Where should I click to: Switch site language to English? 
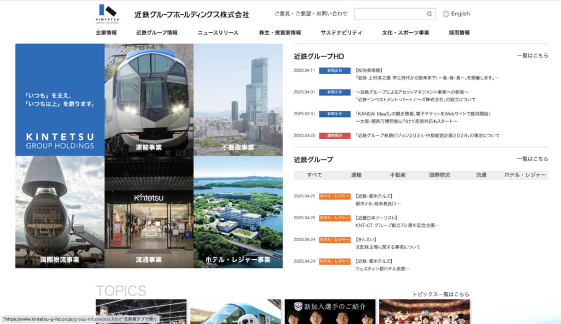click(x=460, y=14)
